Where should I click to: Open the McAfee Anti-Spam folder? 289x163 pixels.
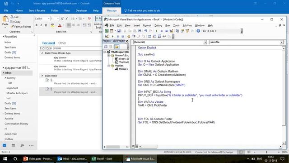17,93
